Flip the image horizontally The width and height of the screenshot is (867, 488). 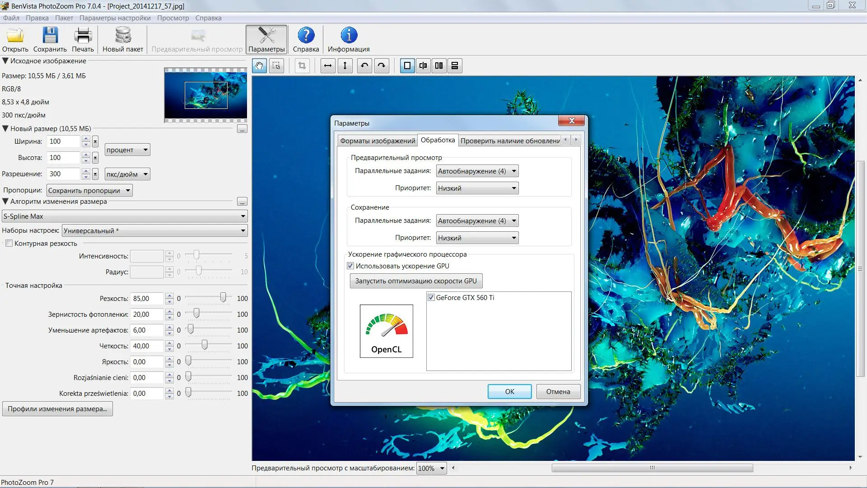point(328,66)
